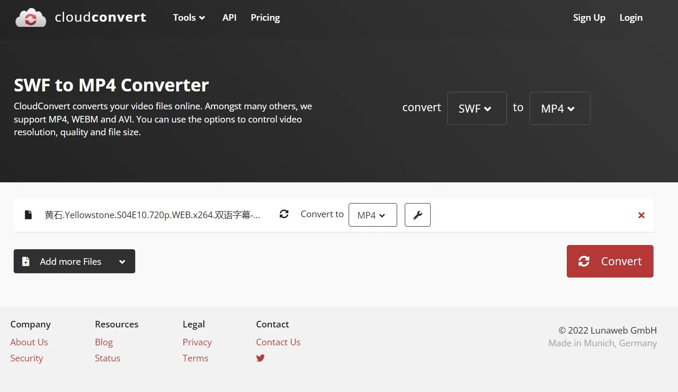The image size is (678, 392).
Task: Open the Sign Up page
Action: [x=589, y=17]
